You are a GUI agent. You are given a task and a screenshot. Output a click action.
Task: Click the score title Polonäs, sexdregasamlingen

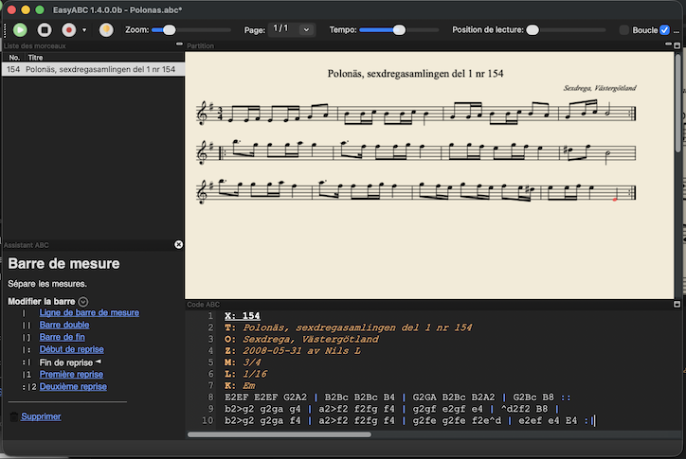415,74
